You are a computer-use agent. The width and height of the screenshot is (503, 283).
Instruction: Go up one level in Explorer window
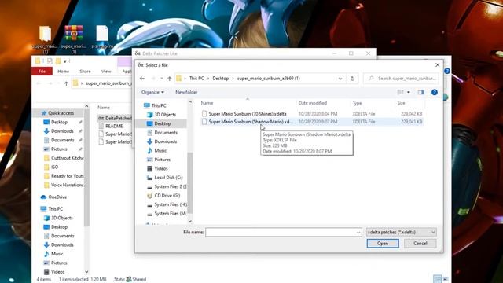66,83
